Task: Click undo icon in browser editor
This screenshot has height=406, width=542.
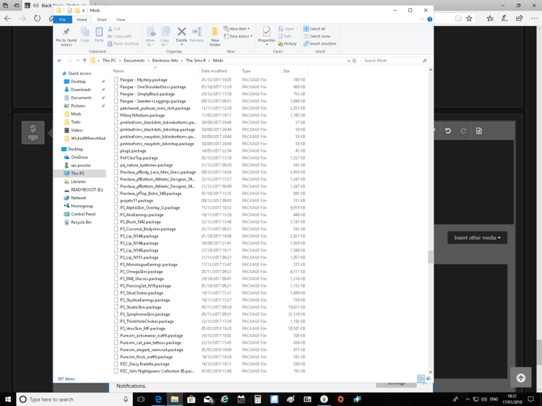Action: 448,131
